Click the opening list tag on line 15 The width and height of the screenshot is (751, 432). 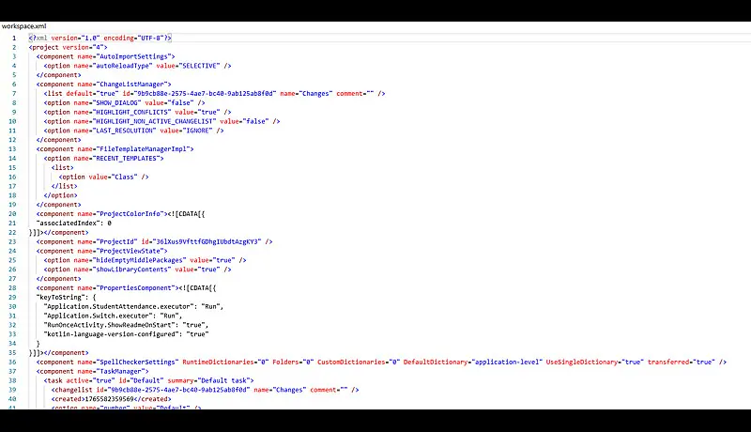[62, 167]
